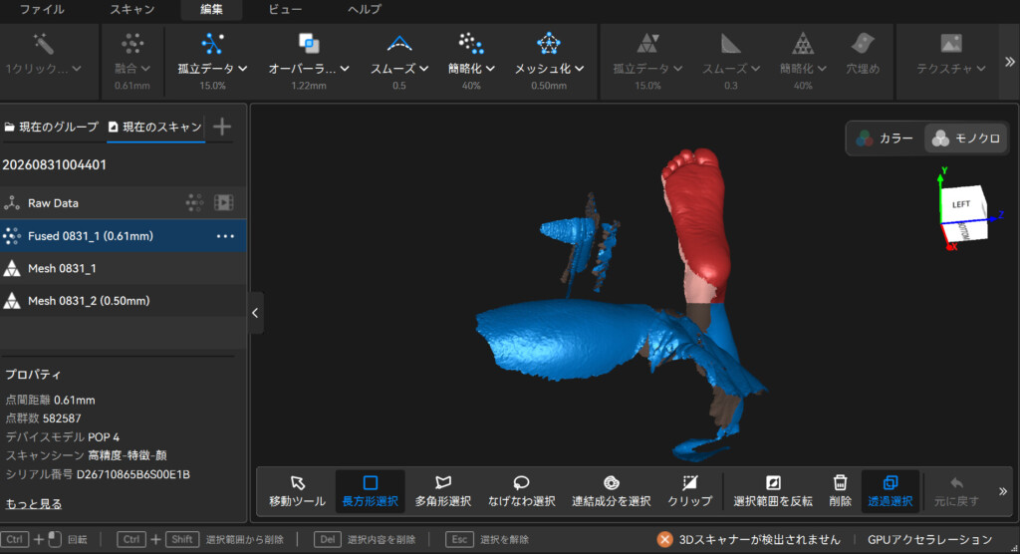Click the メッシュ化 meshing icon
The image size is (1020, 554).
(549, 44)
